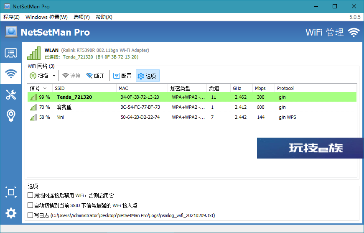Enable 写日志 log checkbox

click(30, 215)
